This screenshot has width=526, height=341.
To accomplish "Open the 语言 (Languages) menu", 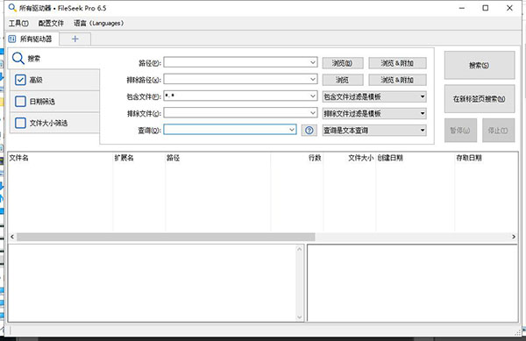I will [98, 23].
